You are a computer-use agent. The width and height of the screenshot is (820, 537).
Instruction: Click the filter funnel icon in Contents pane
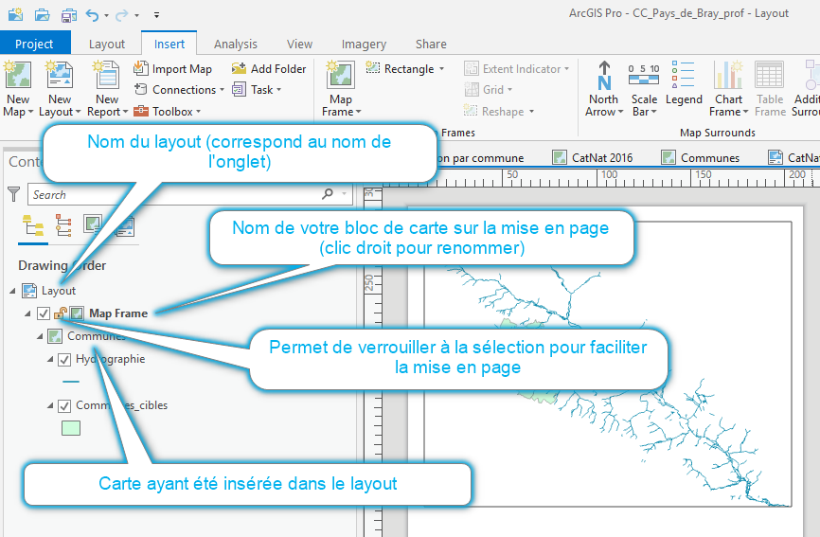pos(14,194)
